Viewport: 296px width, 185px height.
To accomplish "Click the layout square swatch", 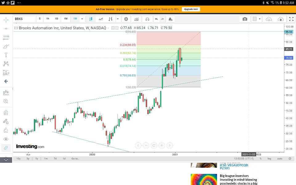I will 255,19.
